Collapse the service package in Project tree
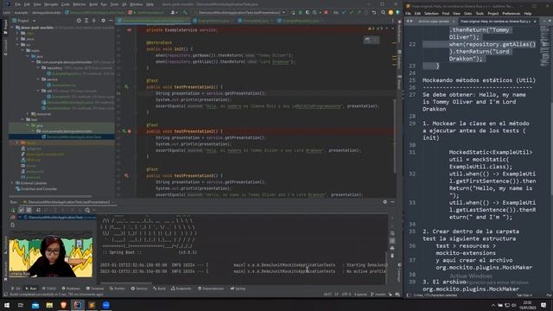Screen dimensions: 553x311 (x=39, y=79)
